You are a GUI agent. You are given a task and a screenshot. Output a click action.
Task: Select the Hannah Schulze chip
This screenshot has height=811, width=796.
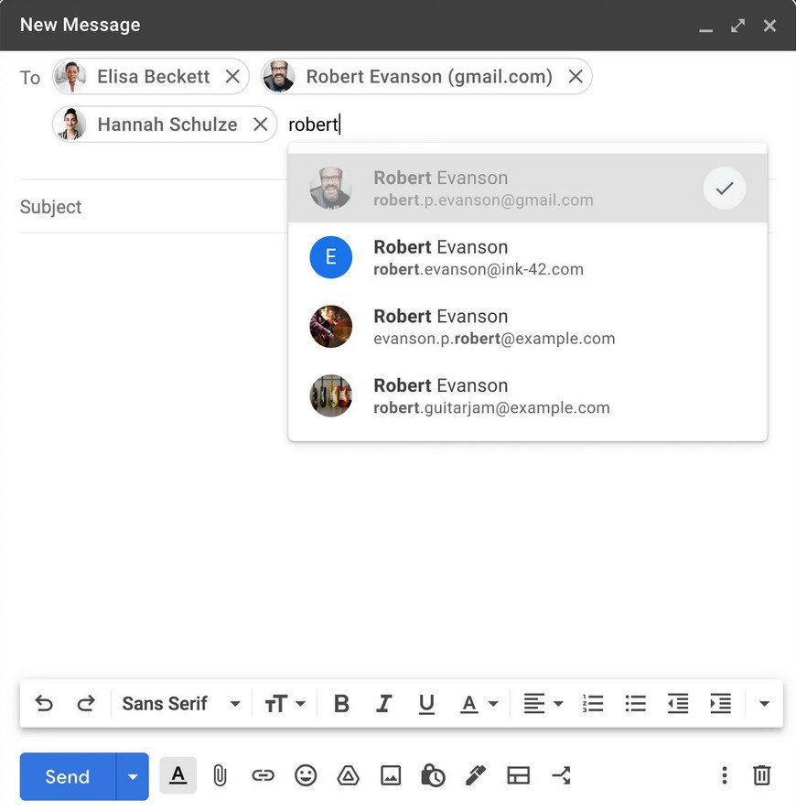tap(165, 124)
